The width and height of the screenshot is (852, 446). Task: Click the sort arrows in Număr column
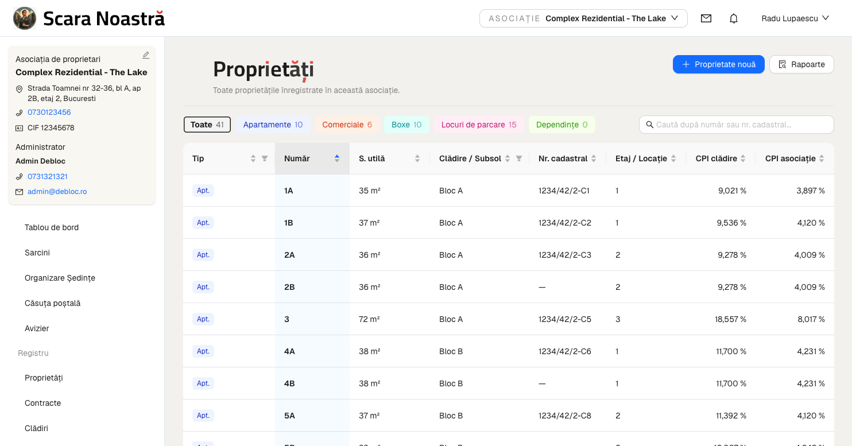[337, 158]
